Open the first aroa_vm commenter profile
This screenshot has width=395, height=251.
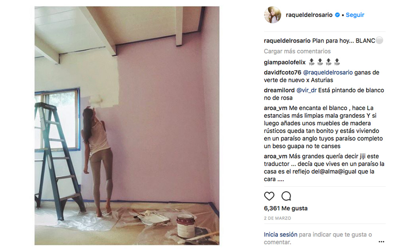(x=275, y=108)
